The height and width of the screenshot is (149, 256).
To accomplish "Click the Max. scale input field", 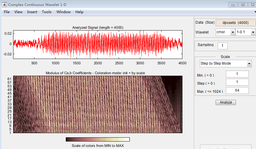I will pos(237,90).
